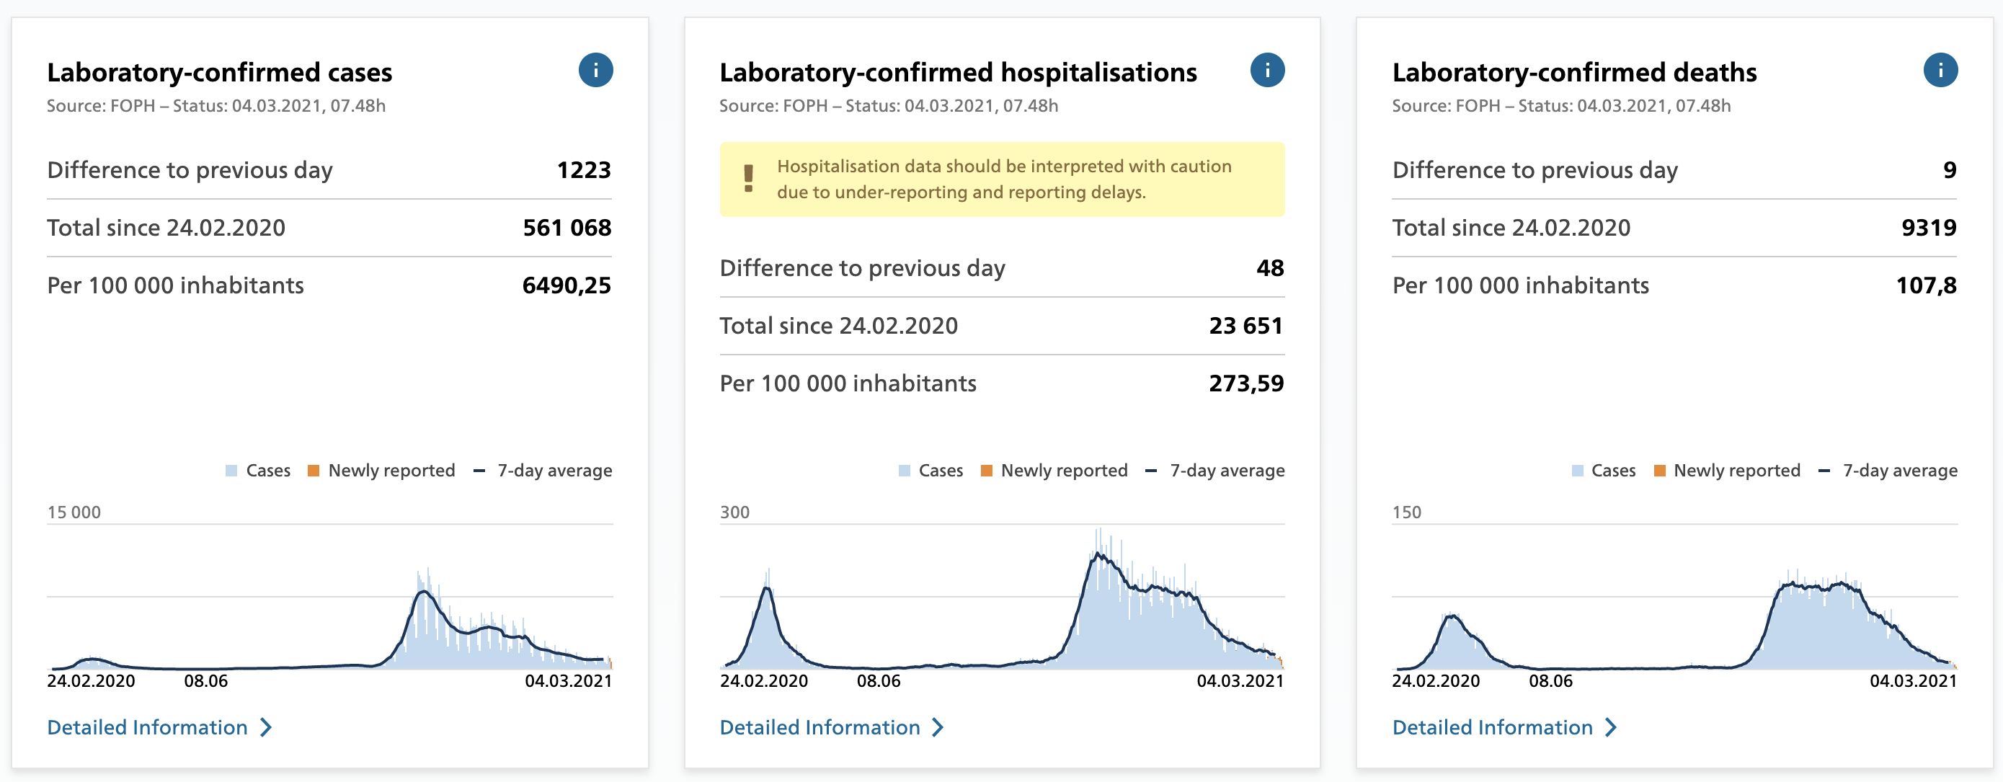
Task: Click chevron beside hospitalisations Detailed Information
Action: tap(938, 728)
